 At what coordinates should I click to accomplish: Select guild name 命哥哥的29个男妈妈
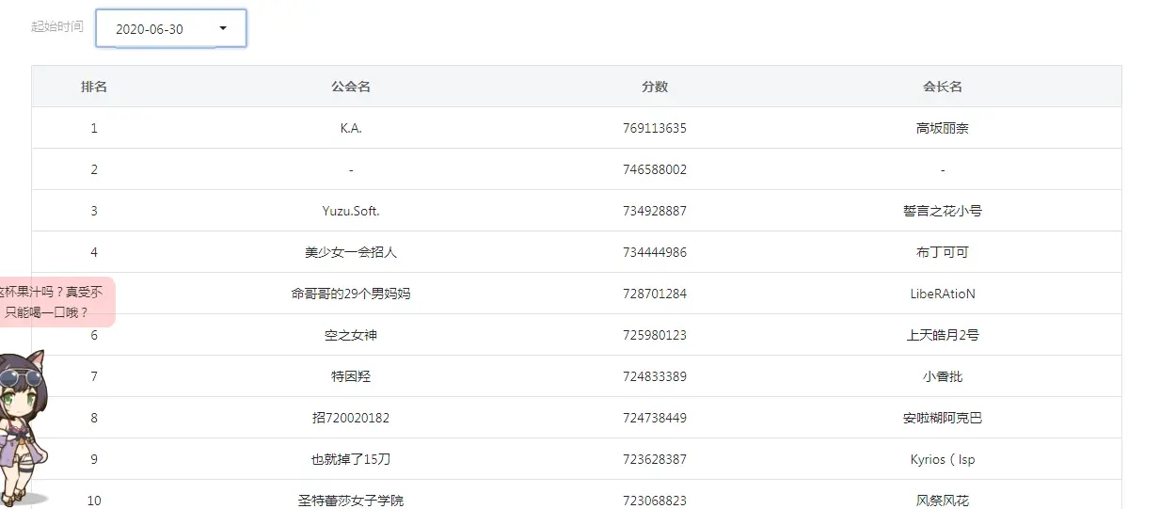(351, 294)
